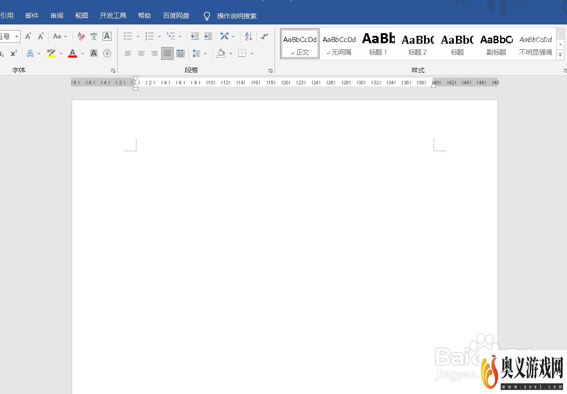This screenshot has width=567, height=394.
Task: Open the font size combo box
Action: pyautogui.click(x=10, y=36)
